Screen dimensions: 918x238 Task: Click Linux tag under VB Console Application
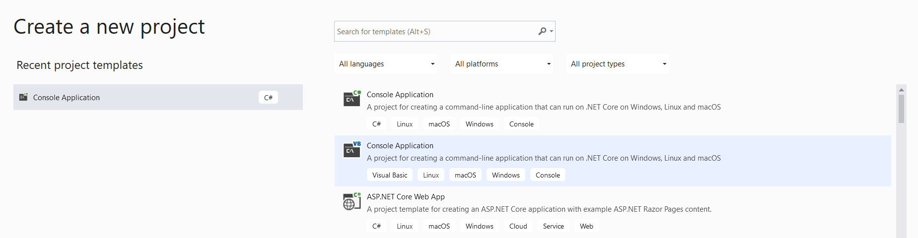[431, 175]
